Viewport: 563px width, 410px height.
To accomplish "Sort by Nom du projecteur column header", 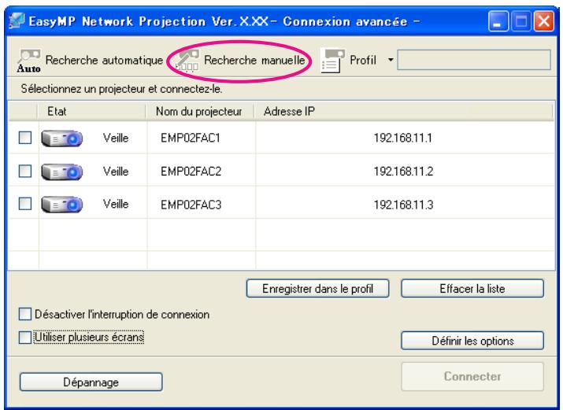I will click(200, 112).
